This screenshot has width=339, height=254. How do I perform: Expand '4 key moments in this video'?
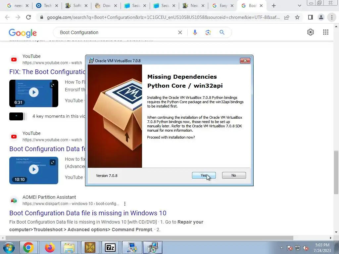point(59,116)
